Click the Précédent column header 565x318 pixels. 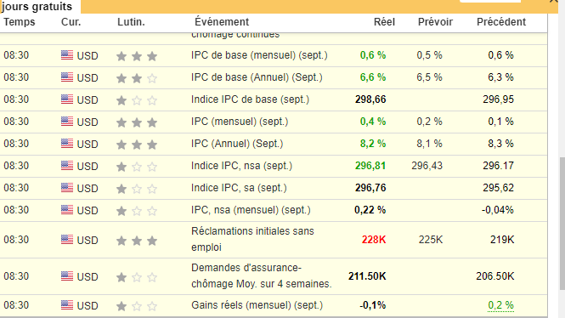[501, 22]
